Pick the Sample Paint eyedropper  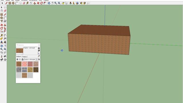point(39,56)
